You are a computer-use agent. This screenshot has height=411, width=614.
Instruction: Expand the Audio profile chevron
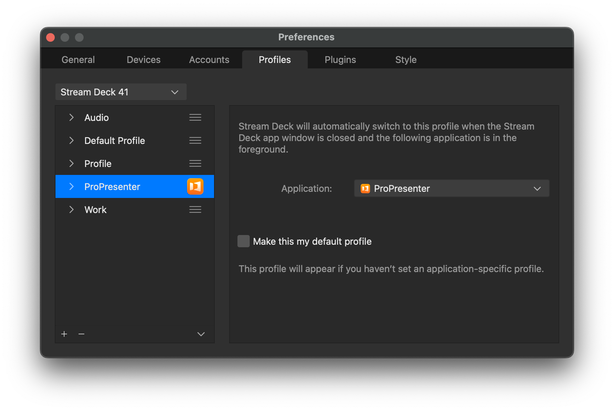click(71, 117)
